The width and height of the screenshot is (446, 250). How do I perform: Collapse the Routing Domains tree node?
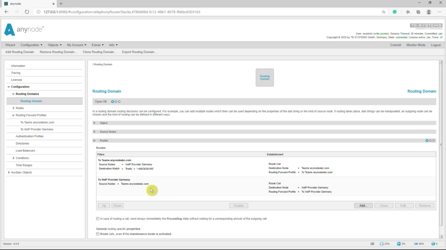(x=14, y=94)
